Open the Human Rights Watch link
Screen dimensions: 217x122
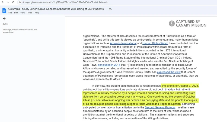click(155, 43)
